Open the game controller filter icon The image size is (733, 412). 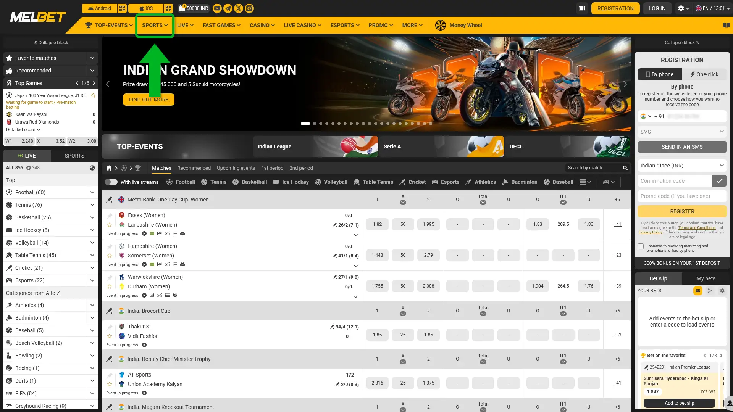[609, 182]
